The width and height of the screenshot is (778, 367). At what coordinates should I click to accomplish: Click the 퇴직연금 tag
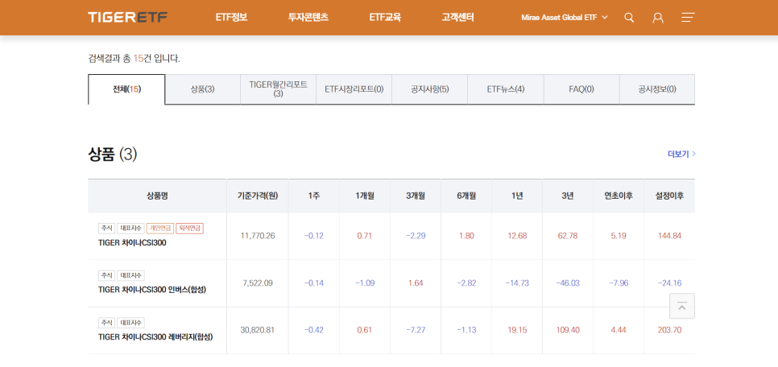(189, 228)
